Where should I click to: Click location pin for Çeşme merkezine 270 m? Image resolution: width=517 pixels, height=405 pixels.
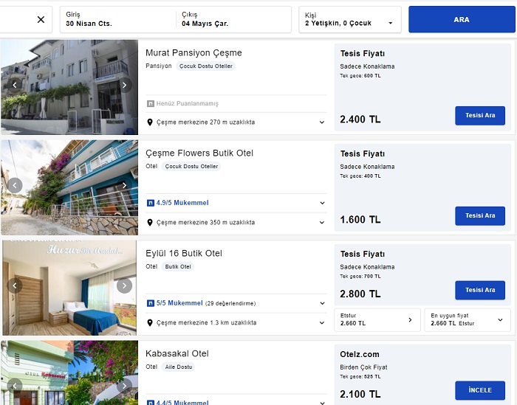150,122
